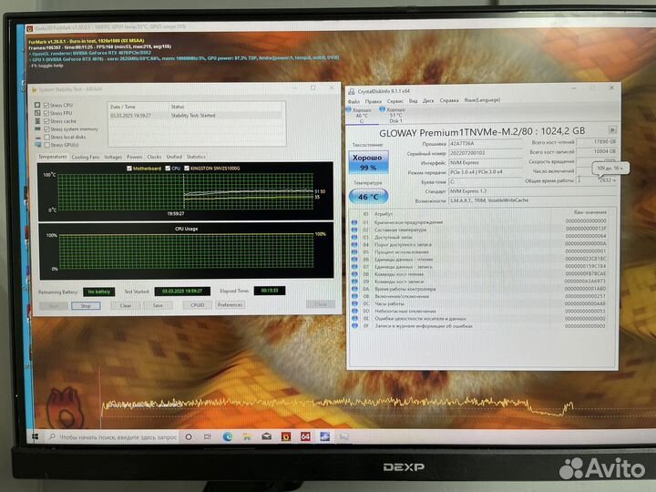656x492 pixels.
Task: Select the Составная температура attribute row
Action: (479, 230)
